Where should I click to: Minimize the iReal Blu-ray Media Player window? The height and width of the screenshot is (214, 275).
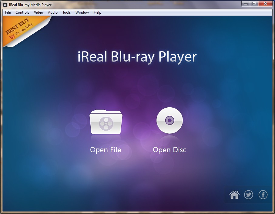click(246, 4)
